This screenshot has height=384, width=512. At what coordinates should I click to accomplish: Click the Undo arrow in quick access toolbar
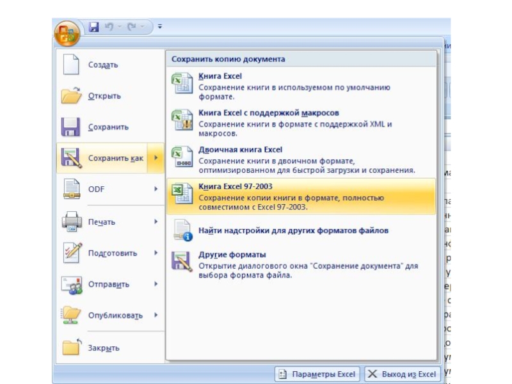[x=109, y=26]
